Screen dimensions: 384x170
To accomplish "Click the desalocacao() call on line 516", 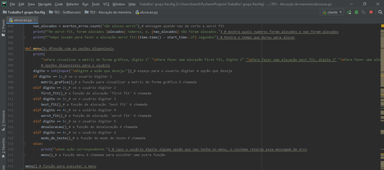I will tap(54, 127).
